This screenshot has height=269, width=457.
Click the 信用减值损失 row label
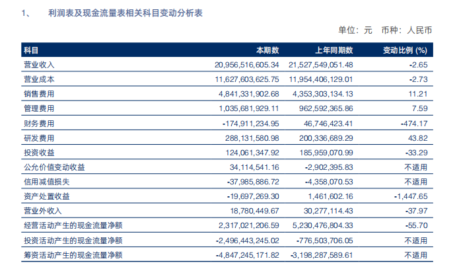pos(47,182)
